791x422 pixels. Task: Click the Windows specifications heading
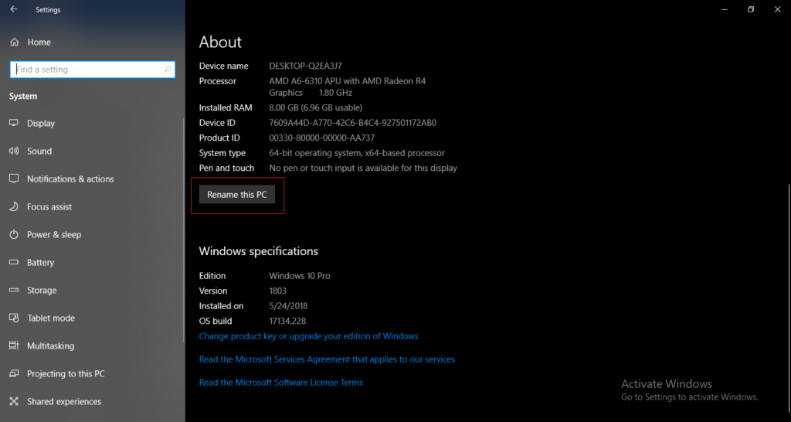(x=258, y=251)
